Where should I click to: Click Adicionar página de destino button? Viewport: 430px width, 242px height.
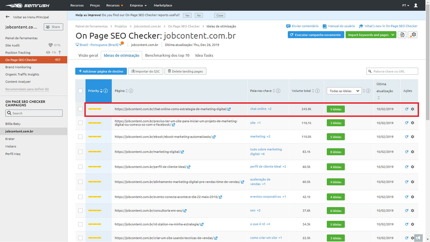click(101, 71)
